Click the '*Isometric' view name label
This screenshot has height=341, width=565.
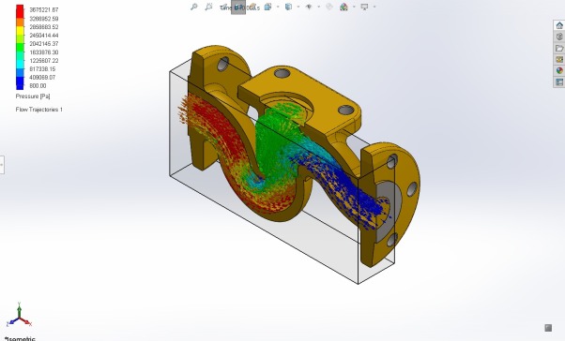[21, 338]
